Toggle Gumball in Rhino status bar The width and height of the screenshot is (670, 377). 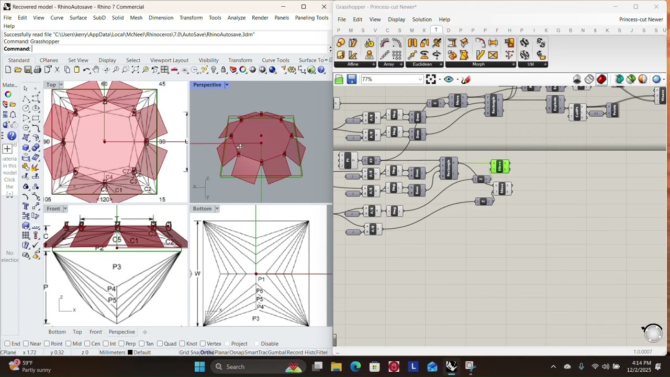277,352
